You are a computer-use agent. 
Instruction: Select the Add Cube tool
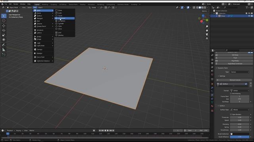coord(4,55)
